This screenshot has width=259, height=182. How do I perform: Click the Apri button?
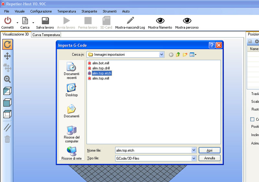coord(209,150)
